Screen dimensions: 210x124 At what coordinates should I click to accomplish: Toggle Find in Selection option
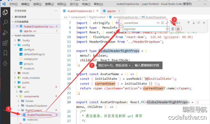click(x=199, y=23)
